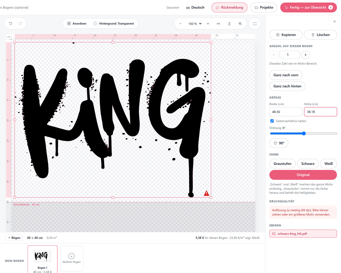Undo the last action

click(x=11, y=24)
